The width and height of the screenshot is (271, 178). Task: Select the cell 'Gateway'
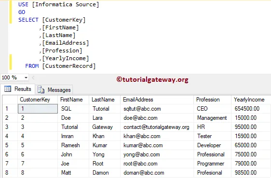105,127
